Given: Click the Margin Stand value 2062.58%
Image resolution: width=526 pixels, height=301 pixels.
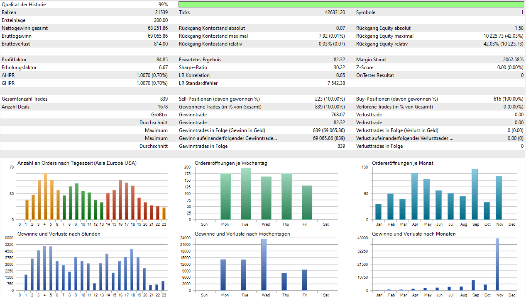Looking at the screenshot, I should click(x=513, y=60).
